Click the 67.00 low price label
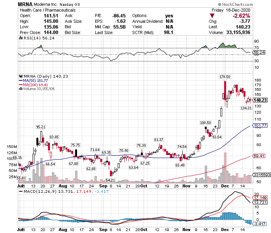The width and height of the screenshot is (271, 233). click(x=74, y=163)
